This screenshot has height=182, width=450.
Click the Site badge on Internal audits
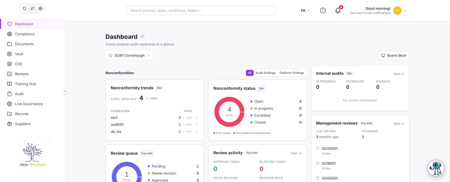point(349,73)
